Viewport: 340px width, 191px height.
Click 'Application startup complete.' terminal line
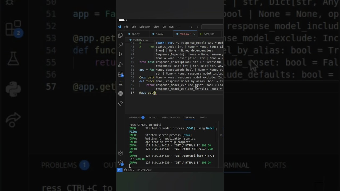point(168,142)
